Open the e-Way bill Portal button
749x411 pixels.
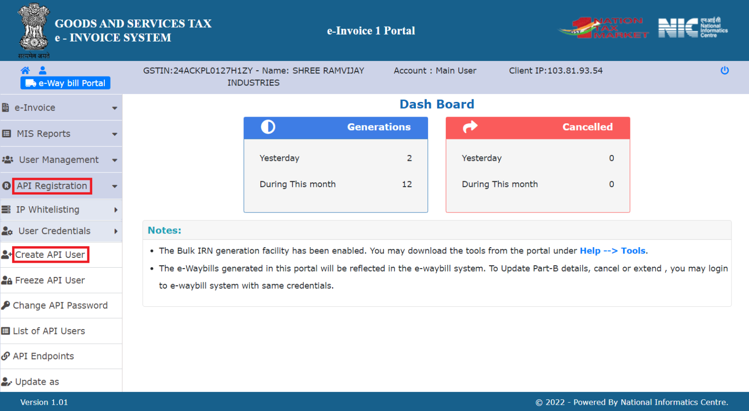click(x=65, y=83)
